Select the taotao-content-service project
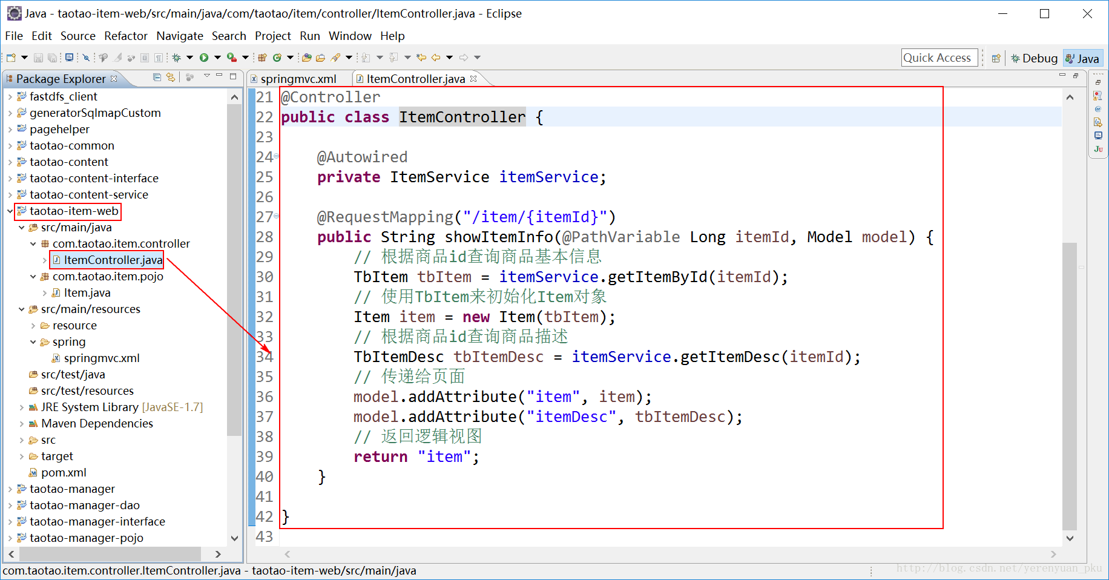 88,194
